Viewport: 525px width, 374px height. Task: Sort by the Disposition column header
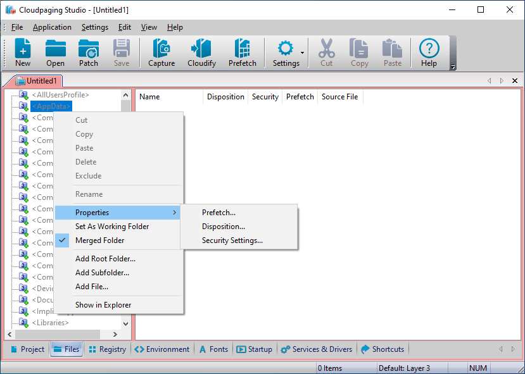(x=225, y=97)
